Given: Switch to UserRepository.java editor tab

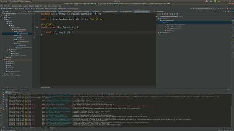Looking at the screenshot, I should click(110, 11).
